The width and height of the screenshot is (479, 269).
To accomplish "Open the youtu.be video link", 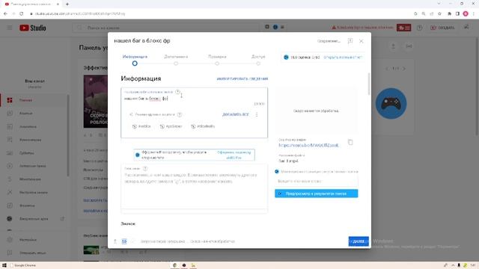I will click(x=308, y=146).
